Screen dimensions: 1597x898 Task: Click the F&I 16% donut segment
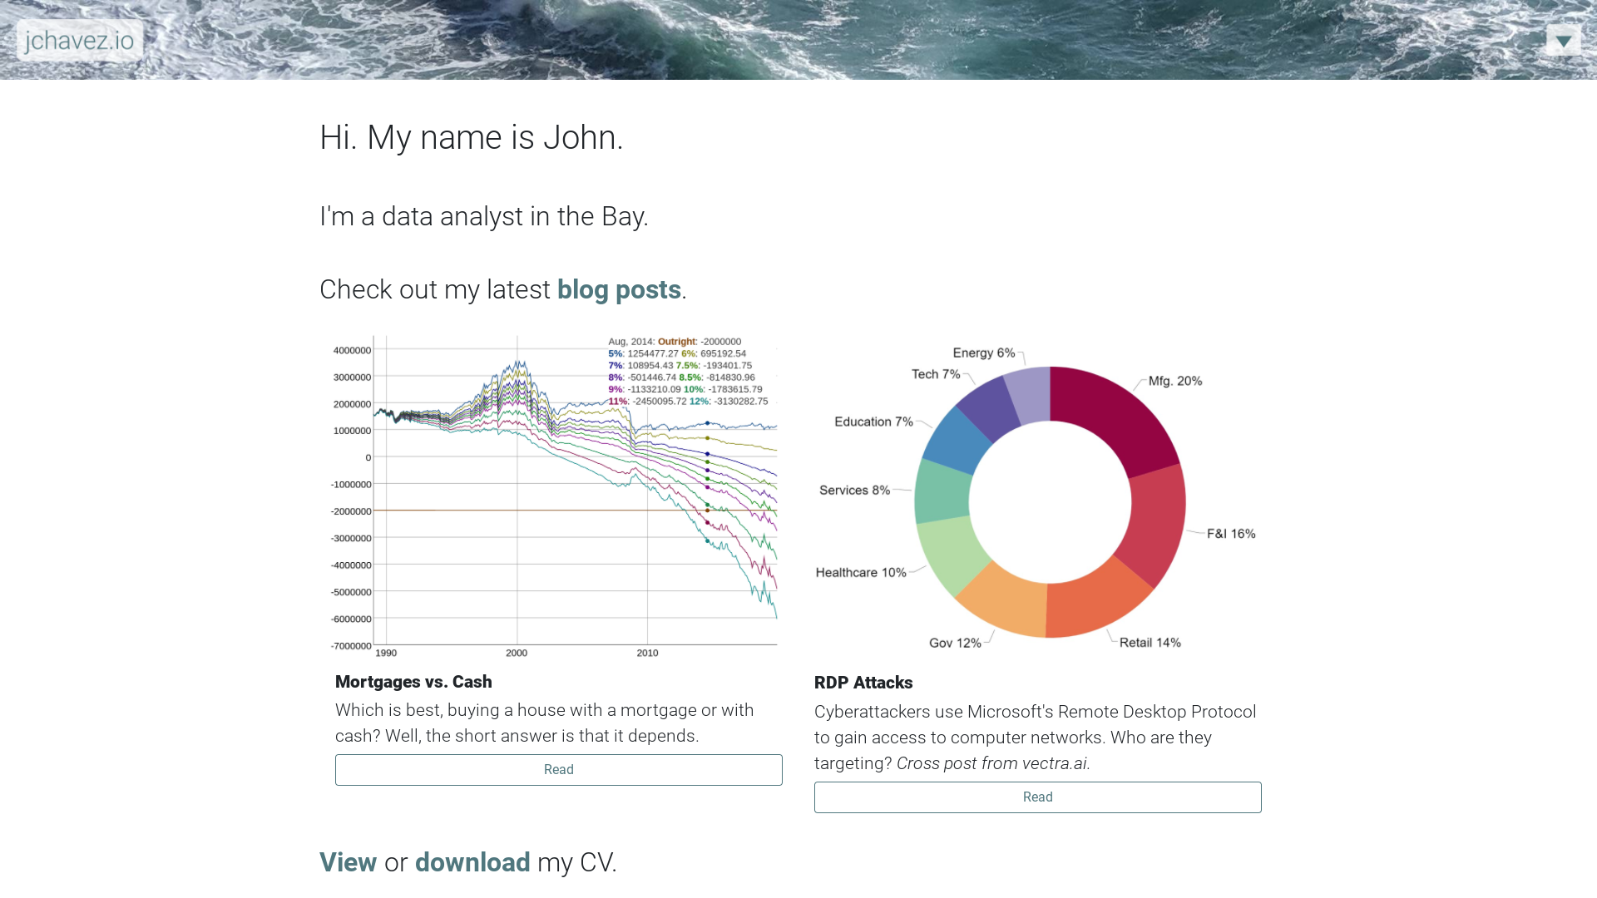(x=1154, y=525)
